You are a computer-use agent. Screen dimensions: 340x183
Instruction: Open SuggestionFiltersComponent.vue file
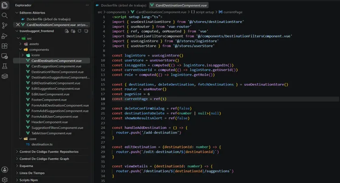click(57, 128)
